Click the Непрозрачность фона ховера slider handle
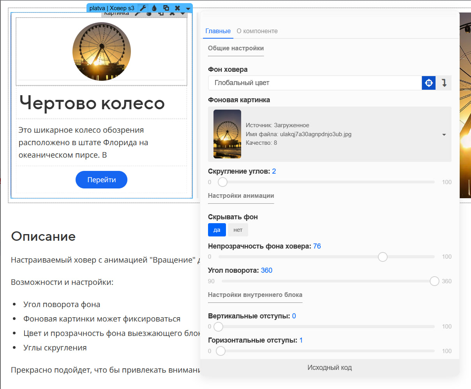471x389 pixels. pyautogui.click(x=383, y=257)
